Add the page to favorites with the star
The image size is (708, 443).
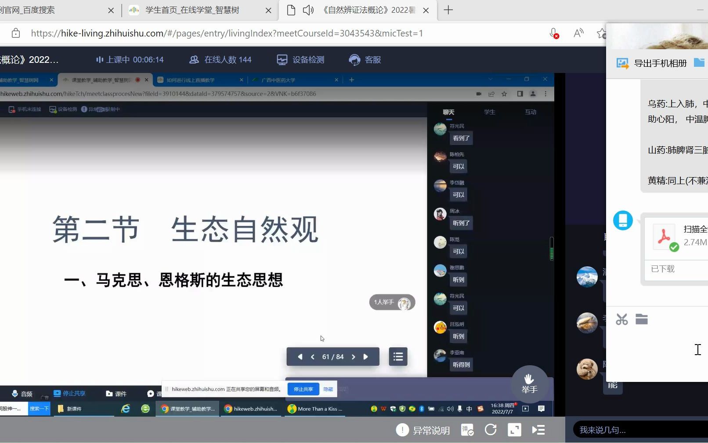(601, 33)
